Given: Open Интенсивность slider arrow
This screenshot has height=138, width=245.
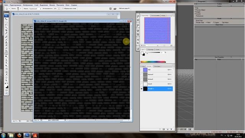Looking at the screenshot, I should click(59, 8).
